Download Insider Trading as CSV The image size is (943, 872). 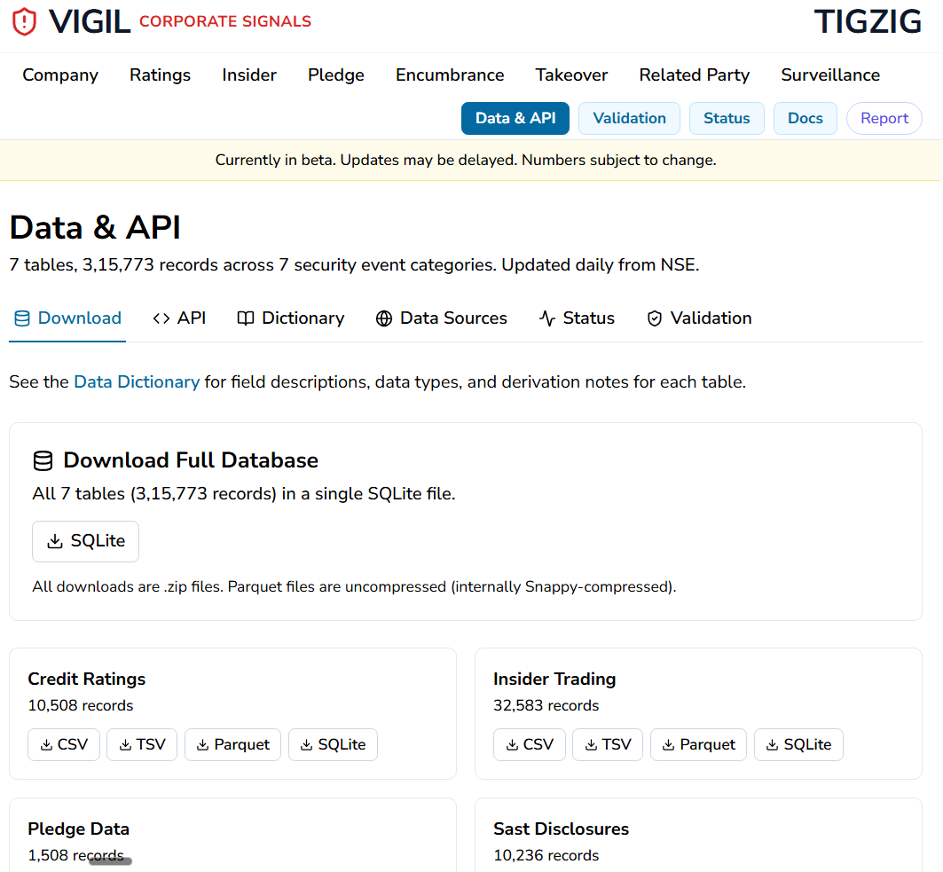[x=530, y=744]
